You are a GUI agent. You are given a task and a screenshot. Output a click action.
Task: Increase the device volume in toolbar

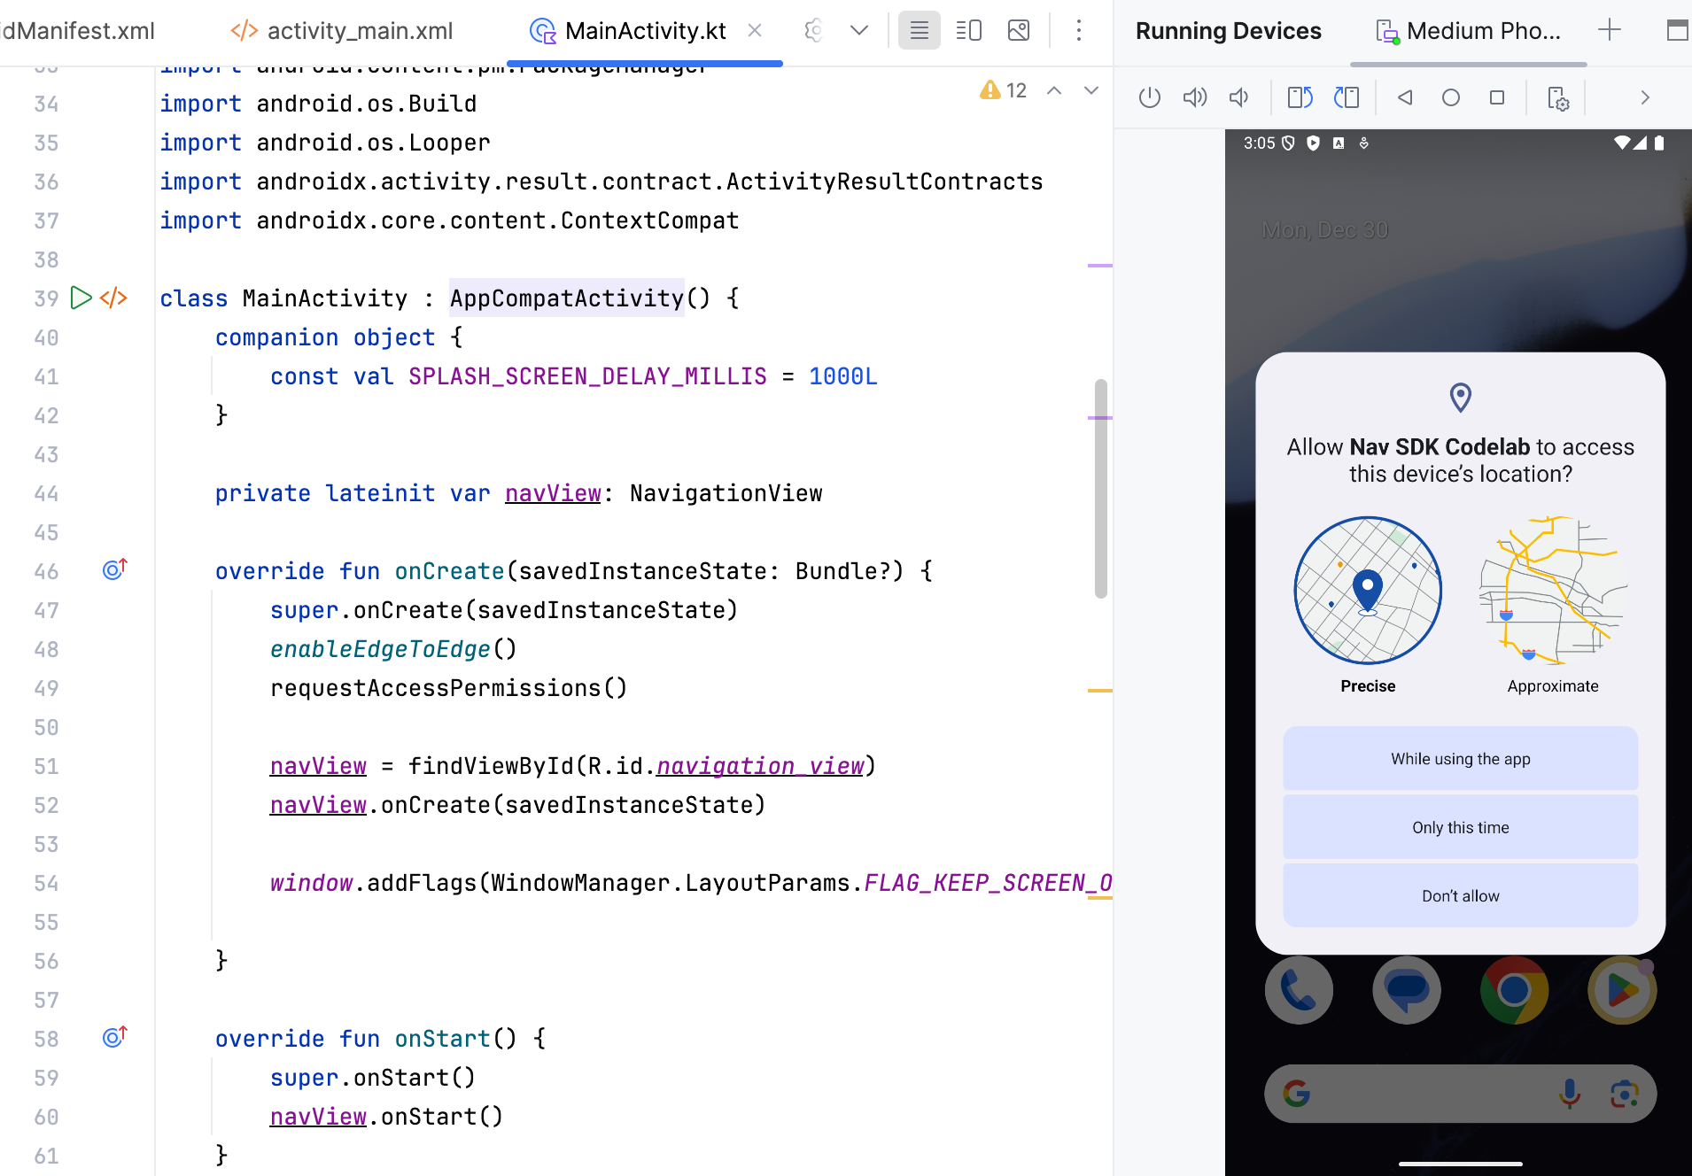coord(1194,97)
